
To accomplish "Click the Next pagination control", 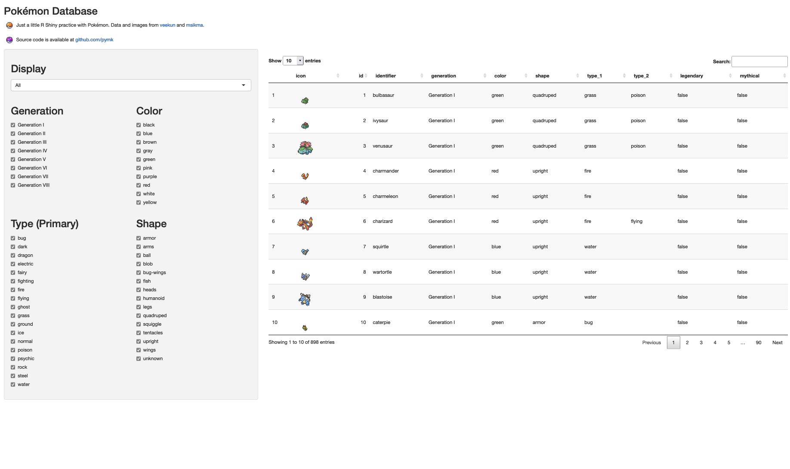I will point(777,342).
